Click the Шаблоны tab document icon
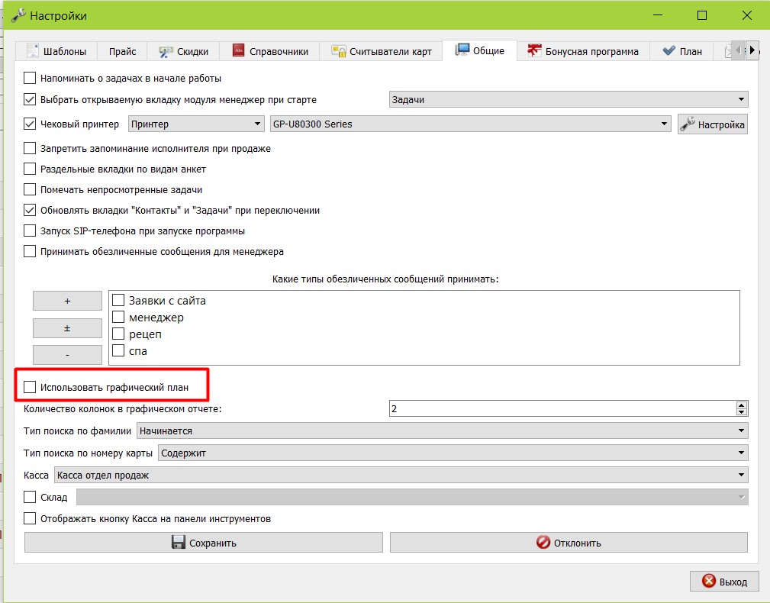The width and height of the screenshot is (770, 603). click(x=32, y=51)
